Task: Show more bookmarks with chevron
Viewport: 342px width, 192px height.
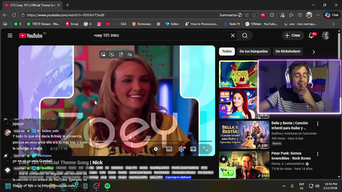Action: (x=333, y=24)
